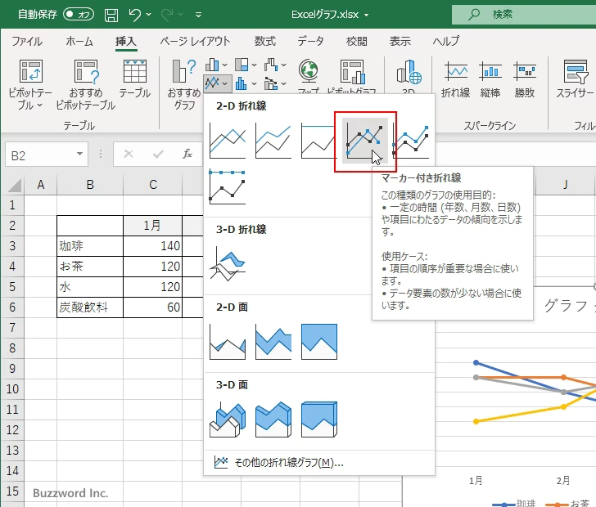The image size is (596, 507).
Task: Pick the 3-D 100% stacked area chart
Action: click(x=319, y=420)
